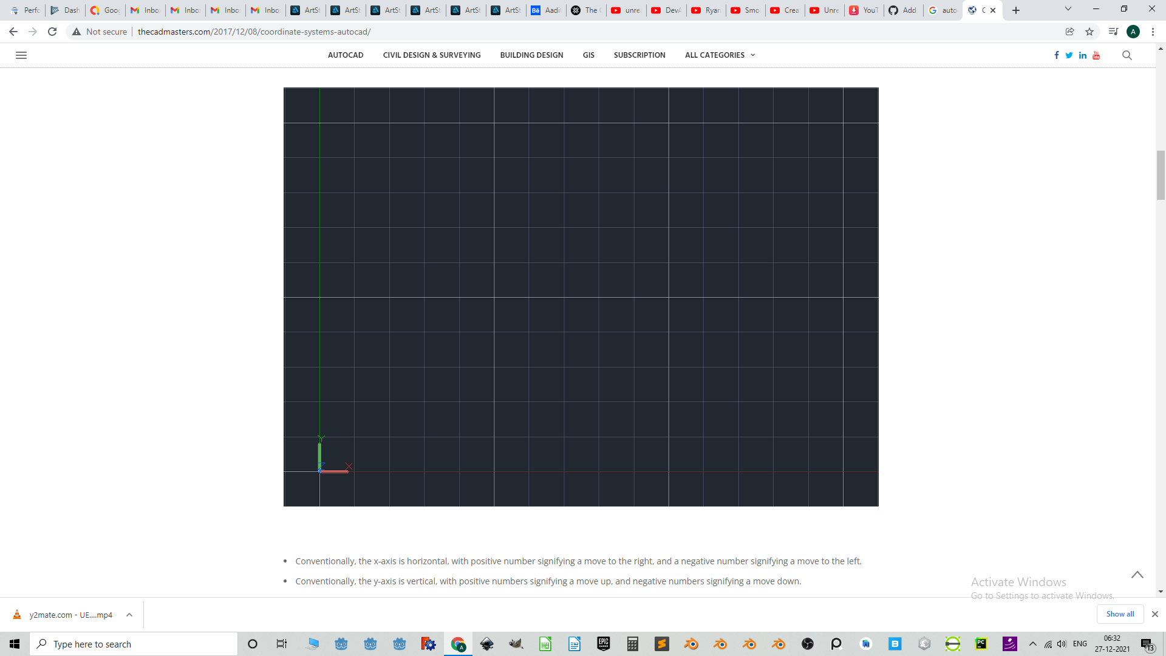
Task: Expand the ALL CATEGORIES dropdown
Action: [720, 55]
